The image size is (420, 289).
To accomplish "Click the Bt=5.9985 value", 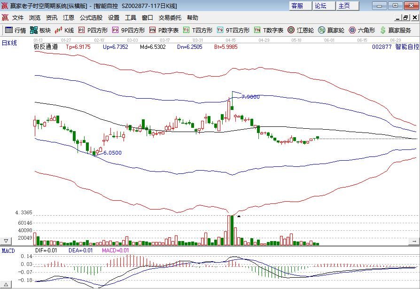I will click(x=226, y=47).
